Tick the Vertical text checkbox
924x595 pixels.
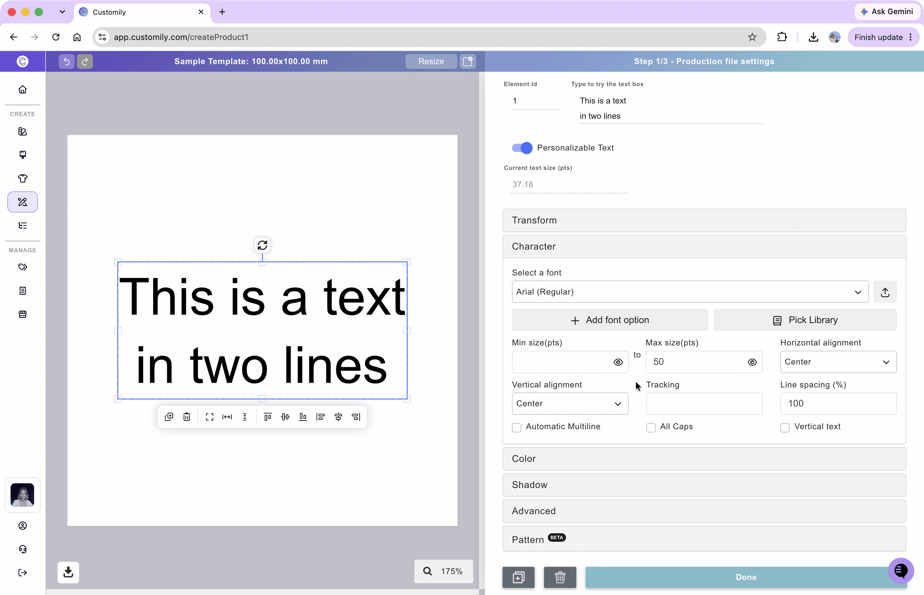click(785, 427)
